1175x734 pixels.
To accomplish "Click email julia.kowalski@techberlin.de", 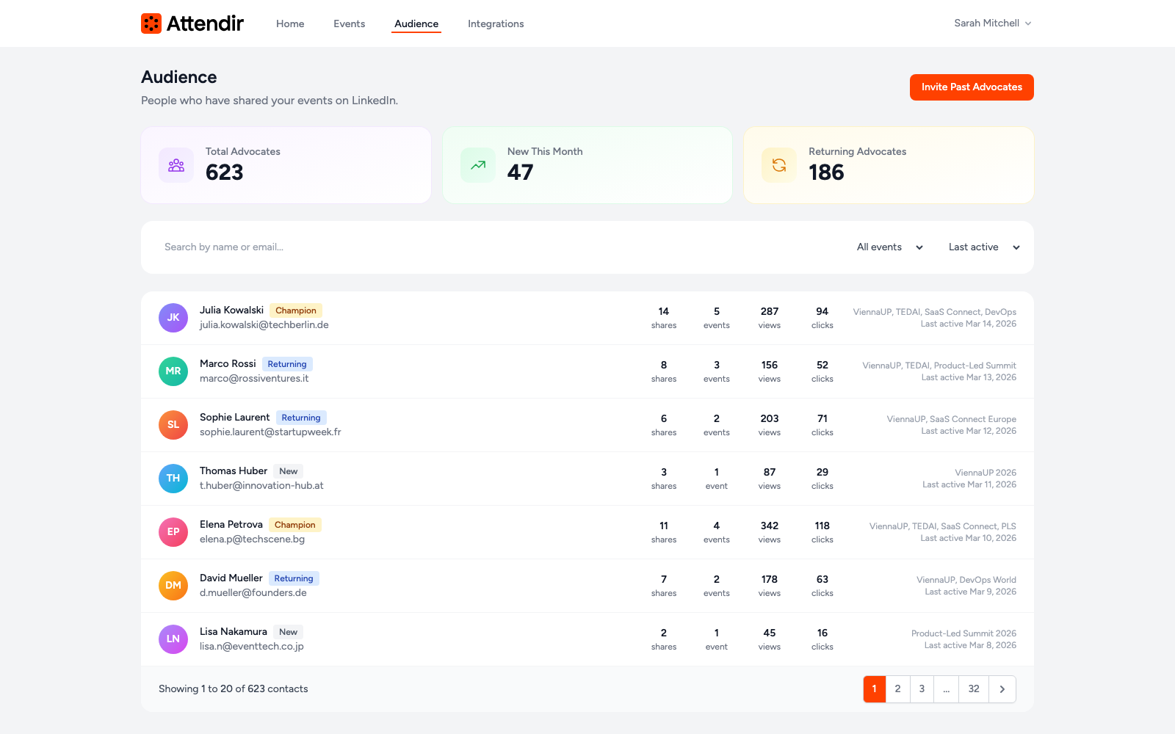I will (264, 325).
